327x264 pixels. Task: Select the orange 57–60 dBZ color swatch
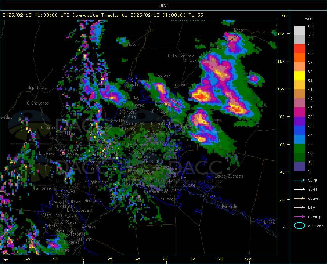(299, 57)
